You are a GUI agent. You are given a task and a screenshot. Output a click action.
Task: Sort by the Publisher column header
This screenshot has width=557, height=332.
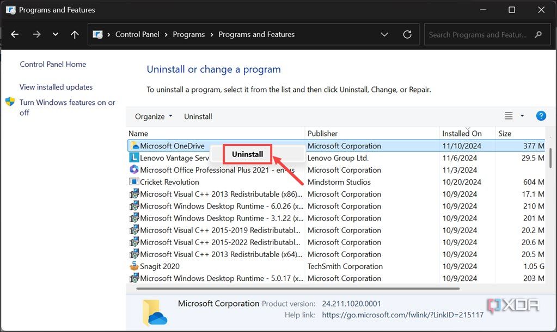pos(372,133)
